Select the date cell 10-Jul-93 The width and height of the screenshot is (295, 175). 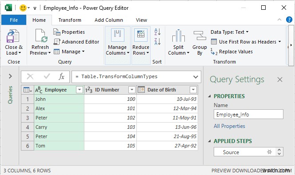167,99
